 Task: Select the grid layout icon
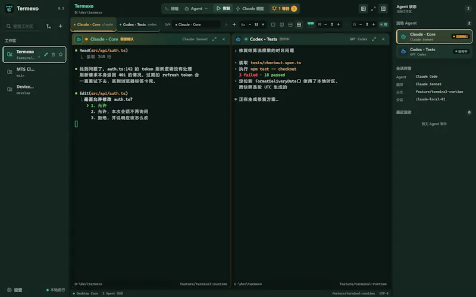299,24
